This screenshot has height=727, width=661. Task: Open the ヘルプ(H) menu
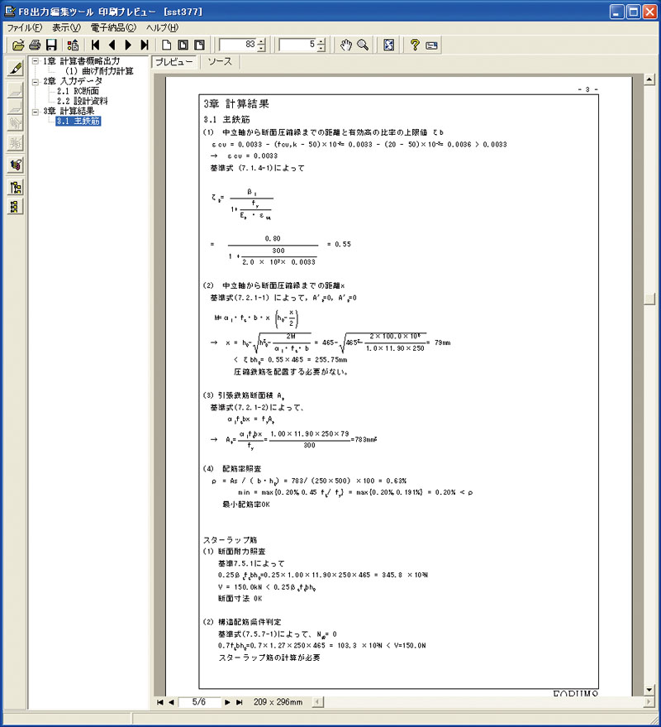click(x=163, y=28)
